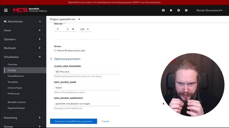Toggle the hamburger navigation menu
The width and height of the screenshot is (229, 128).
click(6, 10)
